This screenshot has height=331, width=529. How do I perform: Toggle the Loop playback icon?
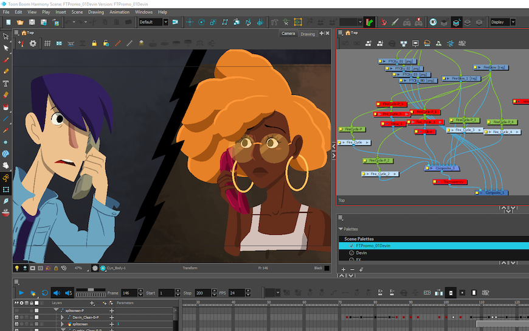[x=44, y=293]
